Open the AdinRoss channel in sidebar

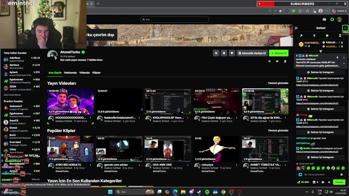coord(22,59)
